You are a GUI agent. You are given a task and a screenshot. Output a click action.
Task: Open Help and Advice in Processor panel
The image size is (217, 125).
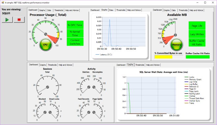(72, 10)
